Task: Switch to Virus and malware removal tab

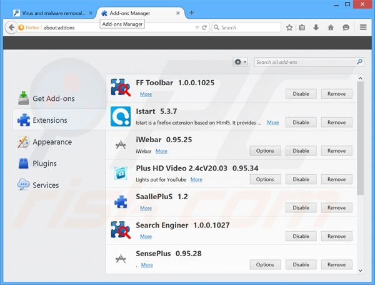Action: (x=53, y=13)
